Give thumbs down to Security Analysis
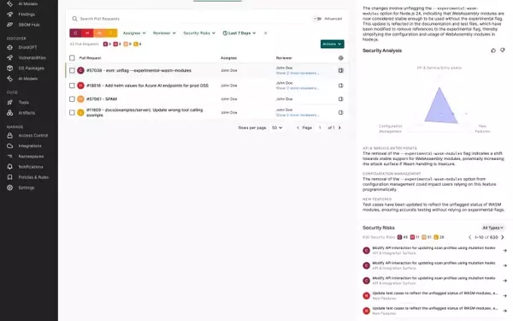The height and width of the screenshot is (321, 513). pyautogui.click(x=503, y=51)
